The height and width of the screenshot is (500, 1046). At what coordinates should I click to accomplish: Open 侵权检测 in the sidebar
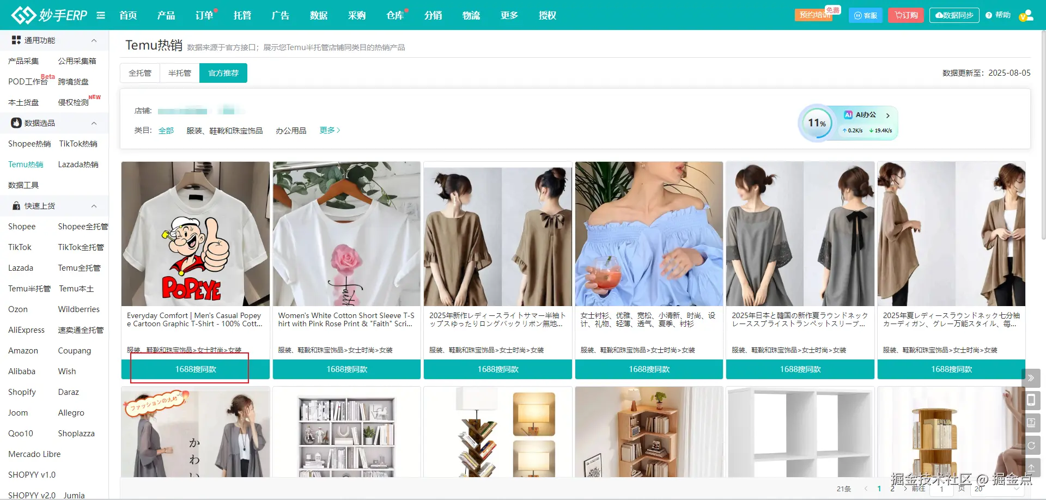73,102
